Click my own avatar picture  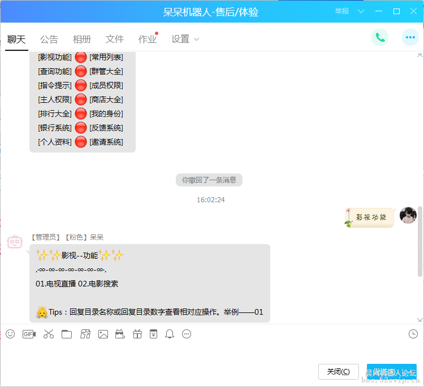coord(408,215)
